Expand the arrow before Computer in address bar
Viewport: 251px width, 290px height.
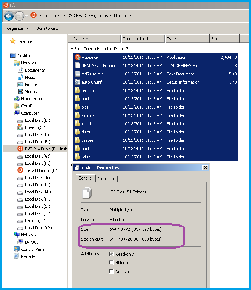coord(40,15)
